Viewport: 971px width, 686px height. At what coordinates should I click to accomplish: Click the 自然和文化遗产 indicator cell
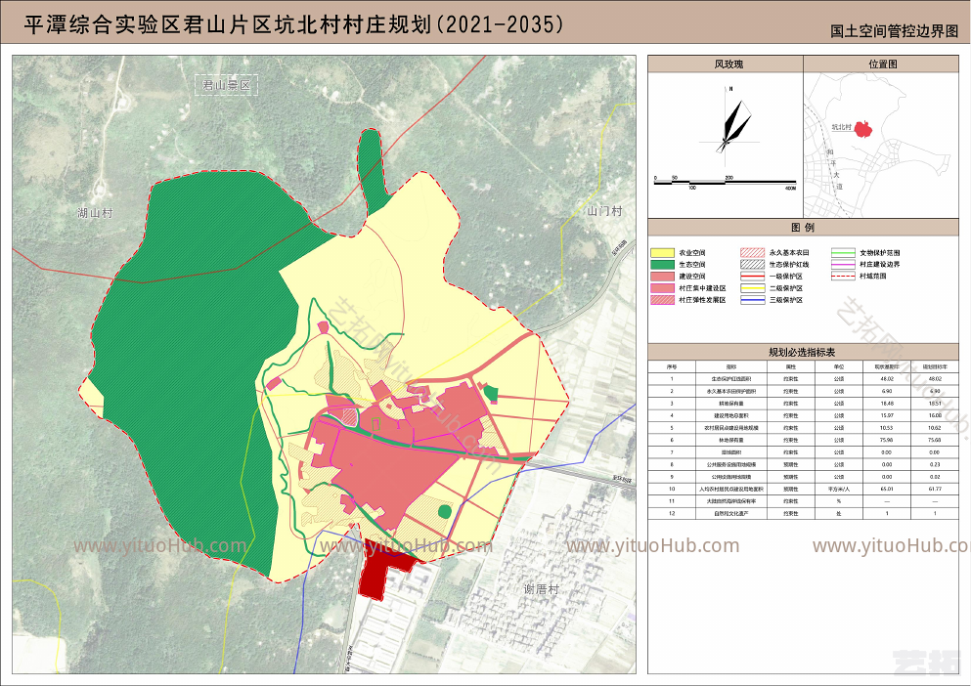[731, 514]
